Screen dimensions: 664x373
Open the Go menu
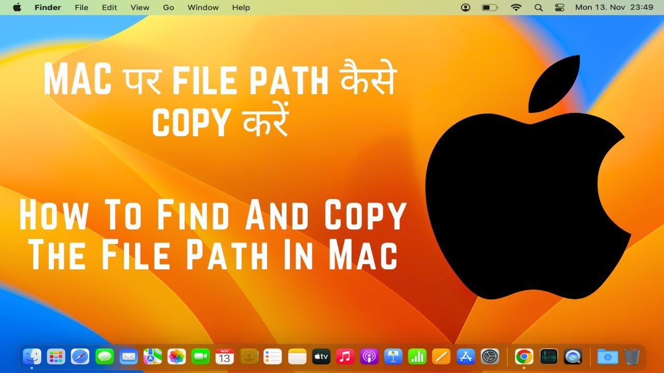click(169, 7)
